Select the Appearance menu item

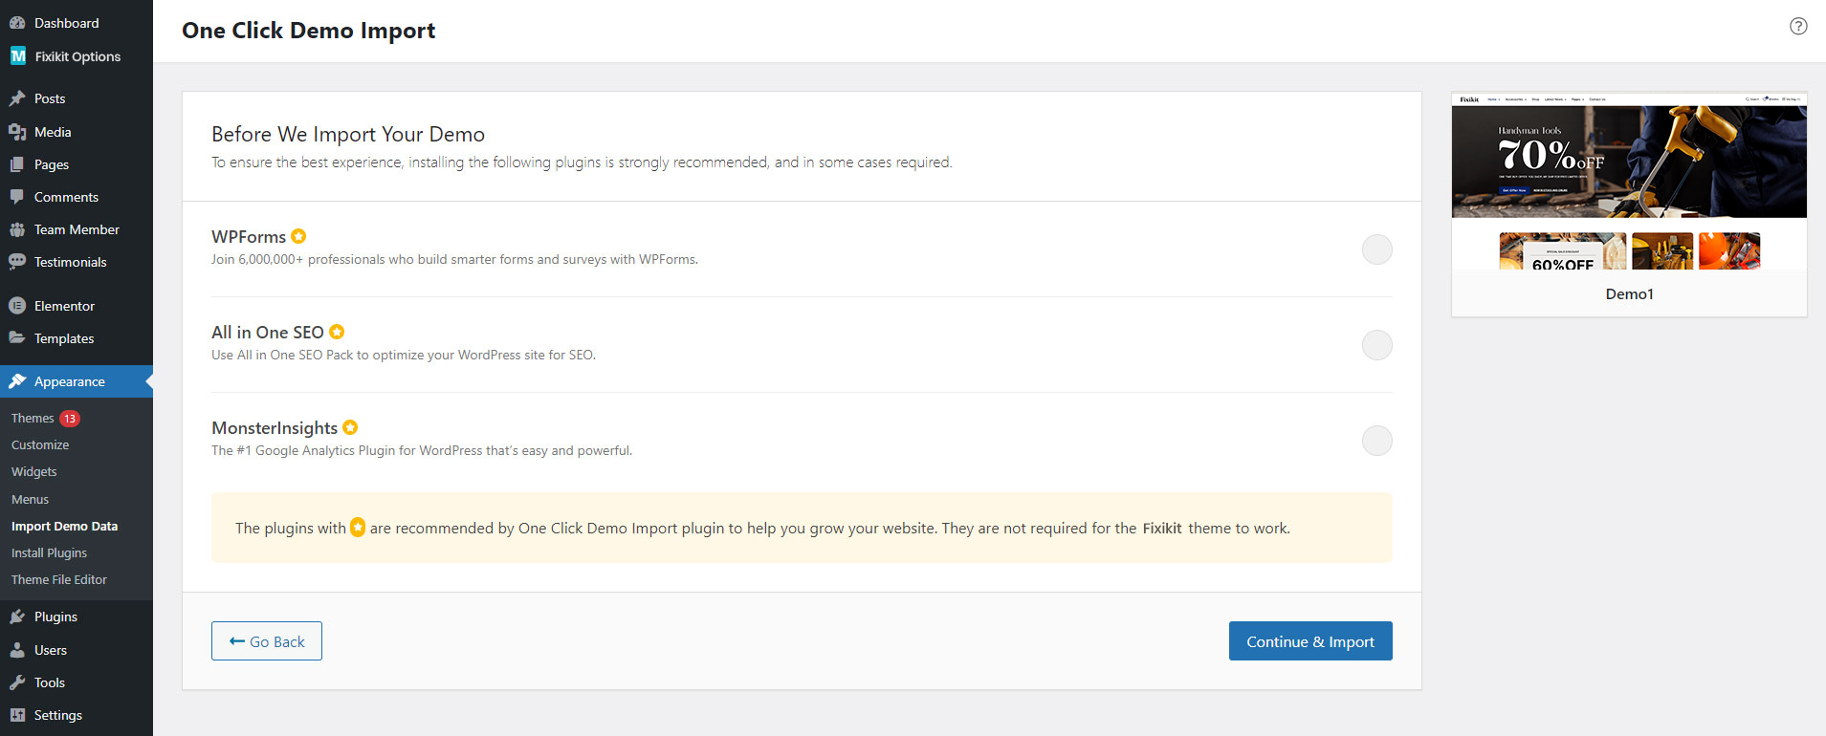[77, 381]
